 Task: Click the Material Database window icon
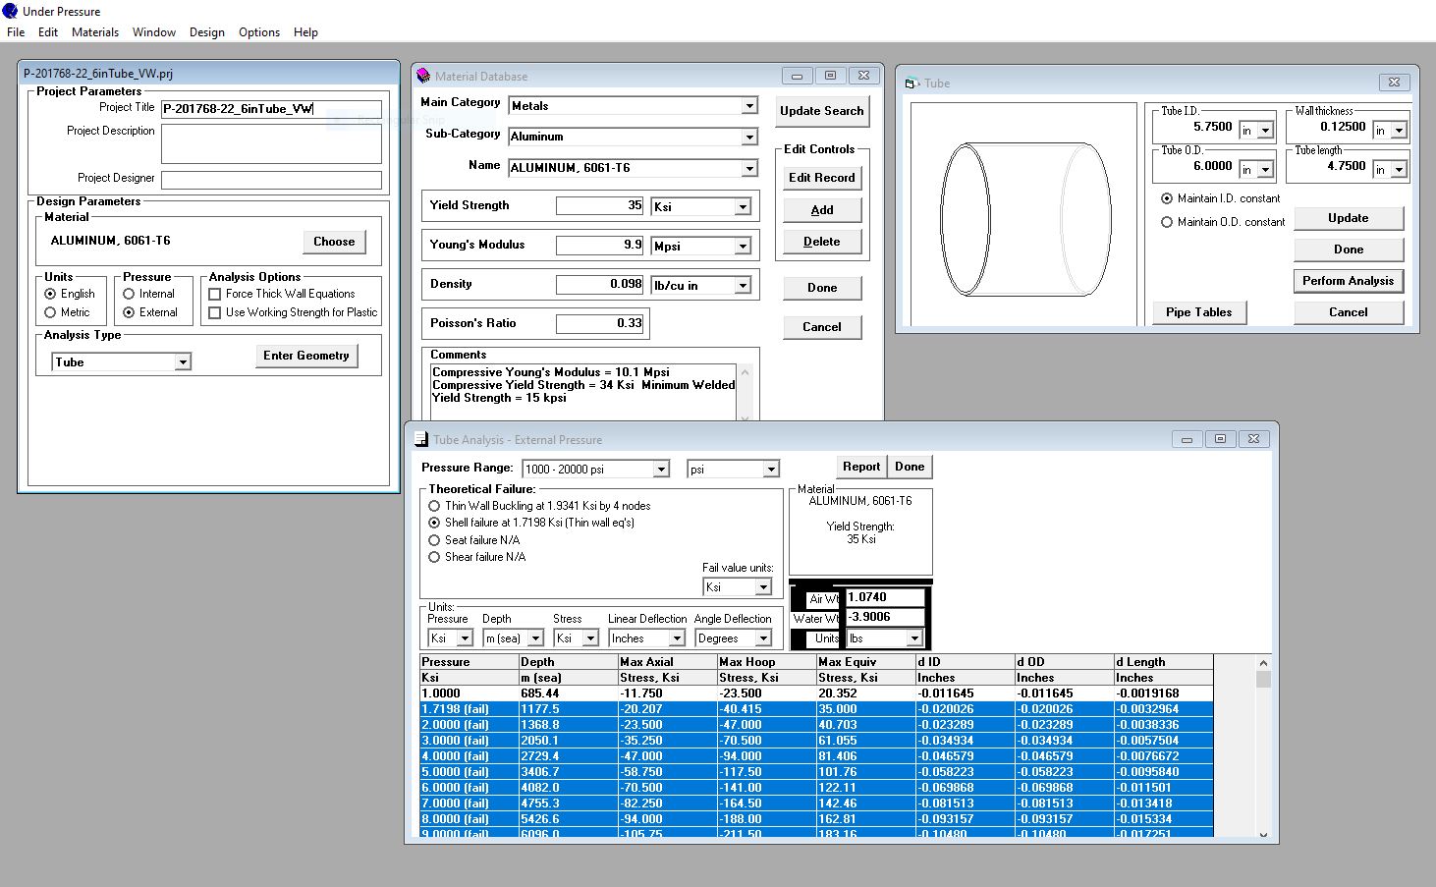tap(423, 76)
